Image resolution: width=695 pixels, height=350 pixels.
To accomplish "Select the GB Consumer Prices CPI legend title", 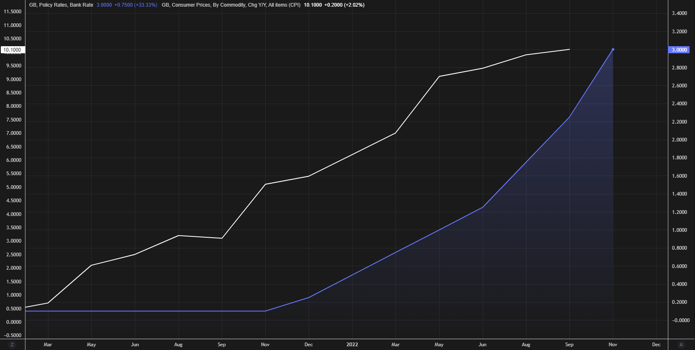I will click(x=231, y=5).
